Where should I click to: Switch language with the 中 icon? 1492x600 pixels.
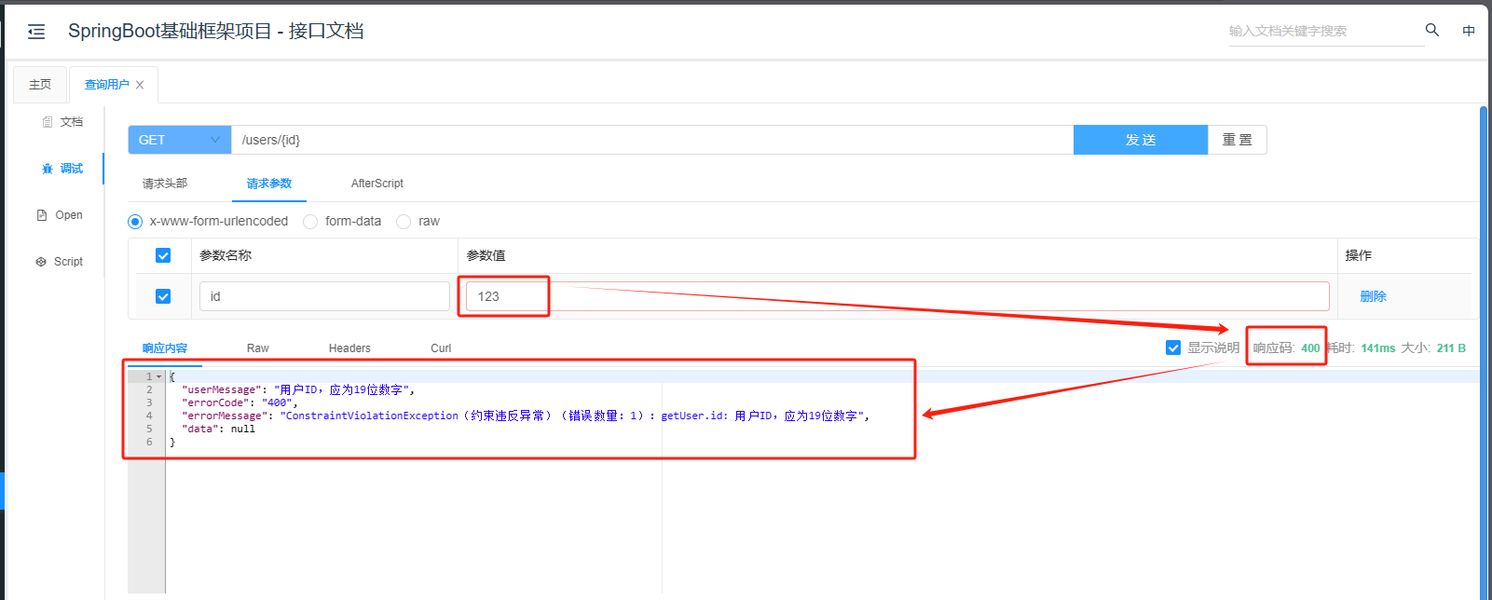click(1469, 31)
